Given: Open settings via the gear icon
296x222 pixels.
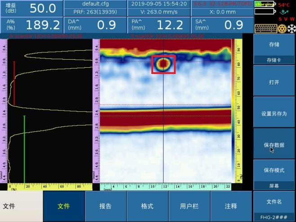Looking at the screenshot, I should pyautogui.click(x=282, y=29).
